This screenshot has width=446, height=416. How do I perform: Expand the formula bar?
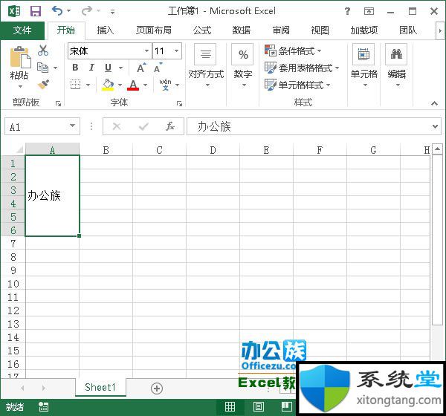(435, 126)
